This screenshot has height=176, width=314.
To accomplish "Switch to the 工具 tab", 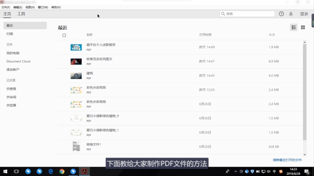I will pyautogui.click(x=21, y=14).
